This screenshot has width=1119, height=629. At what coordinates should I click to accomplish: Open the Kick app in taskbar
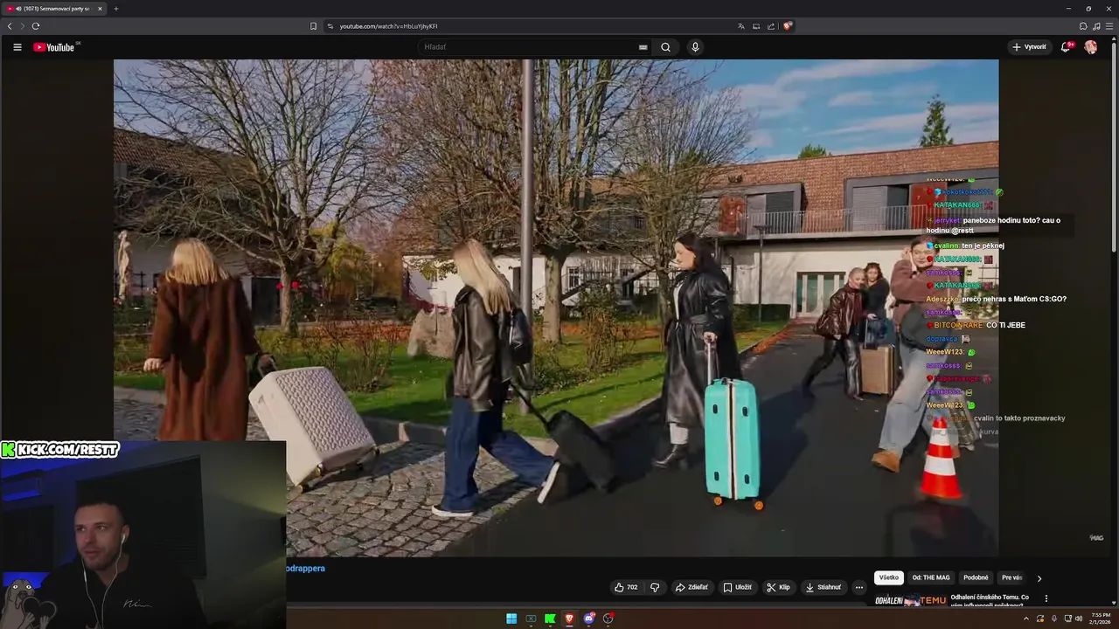pos(550,619)
